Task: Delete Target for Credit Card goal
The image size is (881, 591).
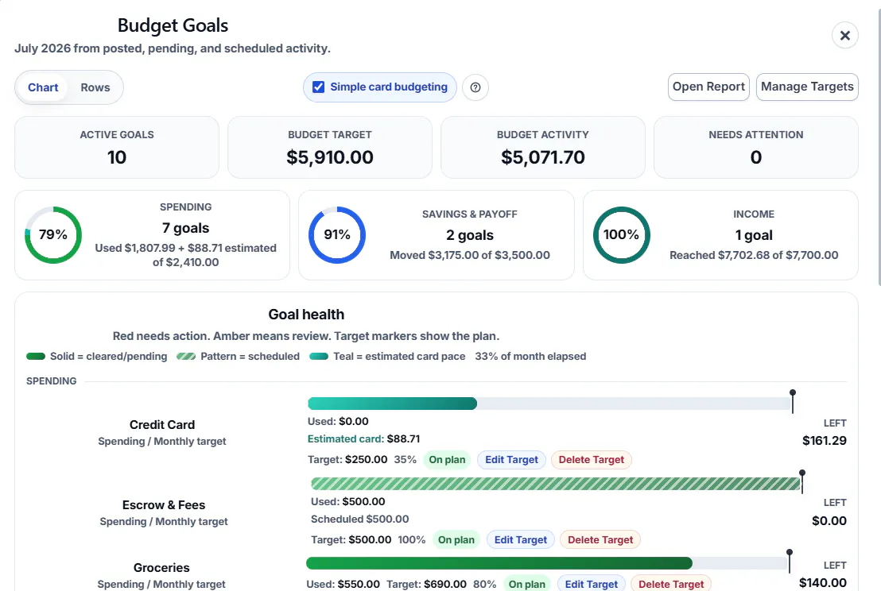Action: click(591, 460)
